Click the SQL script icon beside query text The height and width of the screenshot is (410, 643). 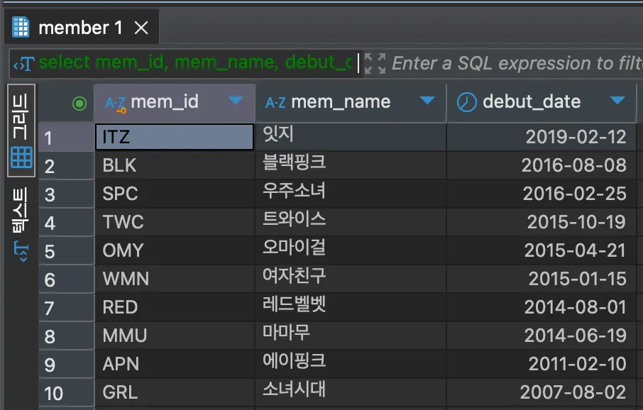[x=23, y=64]
